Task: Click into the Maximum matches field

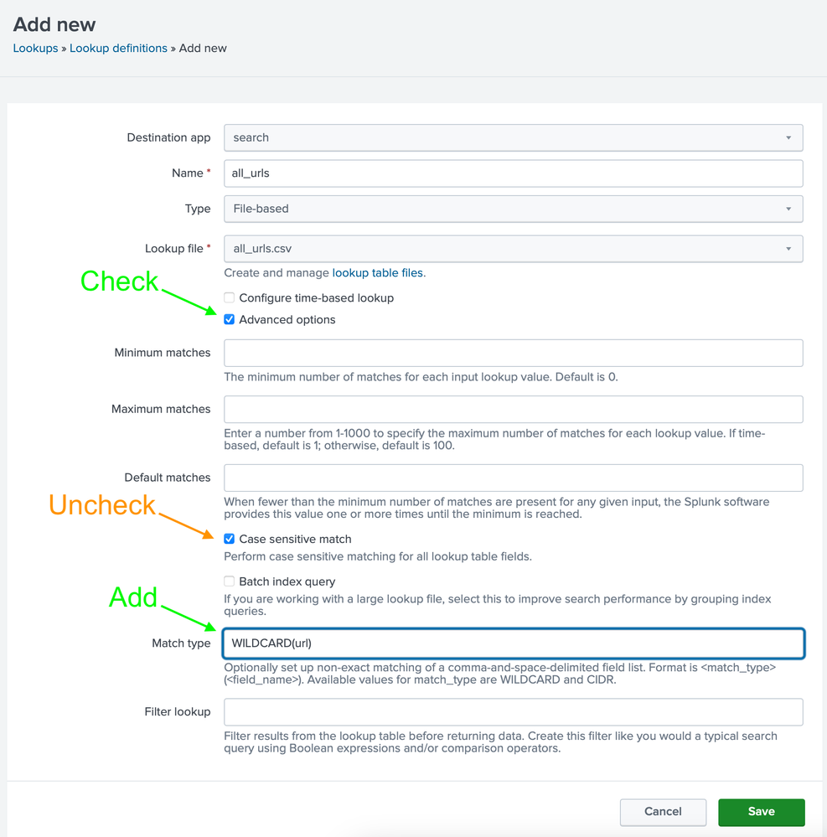Action: [x=513, y=410]
